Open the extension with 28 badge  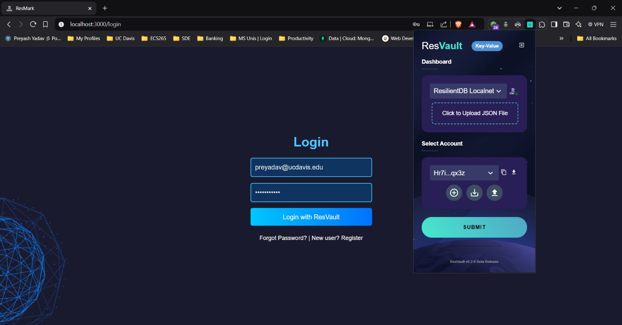coord(494,25)
